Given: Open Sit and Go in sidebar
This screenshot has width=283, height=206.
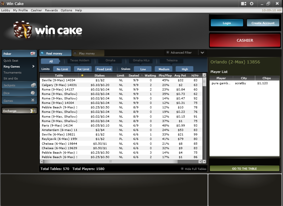Looking at the screenshot, I should click(11, 79).
